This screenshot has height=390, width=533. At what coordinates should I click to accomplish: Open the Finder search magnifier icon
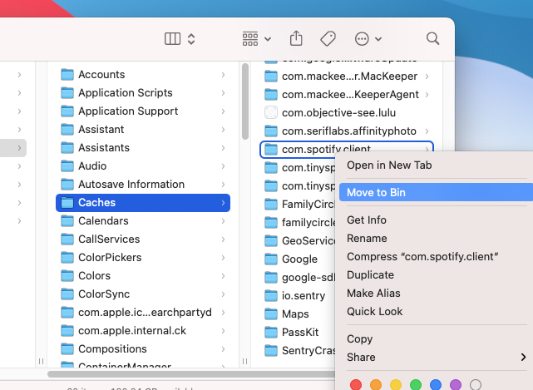[432, 39]
